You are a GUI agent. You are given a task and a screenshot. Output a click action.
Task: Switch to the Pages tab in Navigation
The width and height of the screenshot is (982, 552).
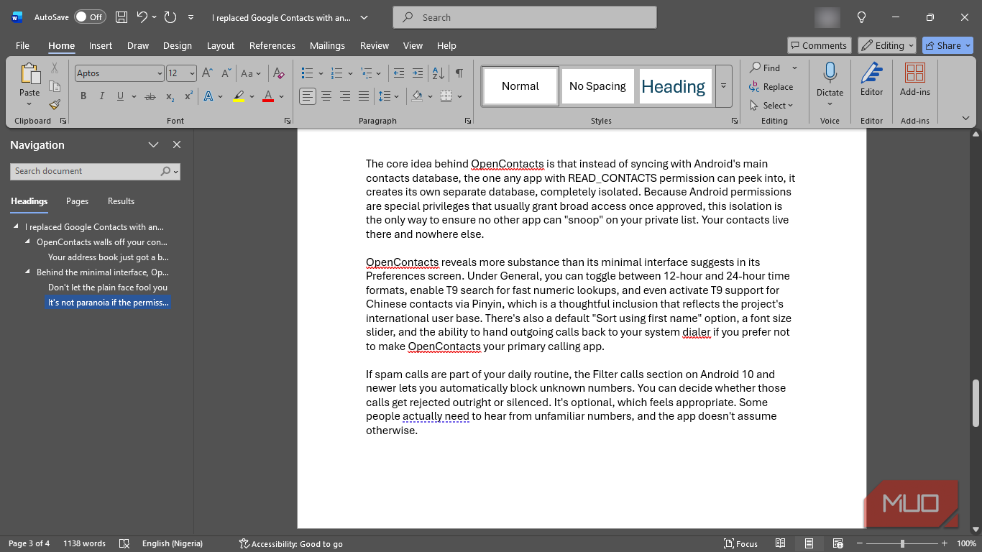pyautogui.click(x=78, y=201)
